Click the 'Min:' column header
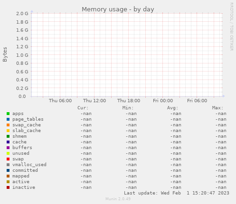 tap(128, 108)
